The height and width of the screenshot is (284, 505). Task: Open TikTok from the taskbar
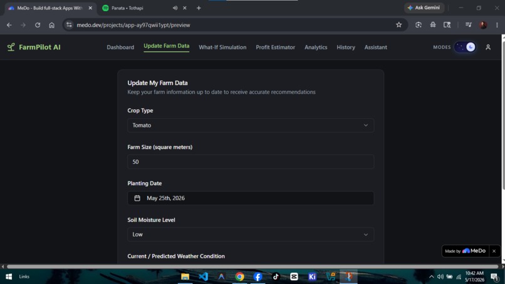[x=276, y=276]
